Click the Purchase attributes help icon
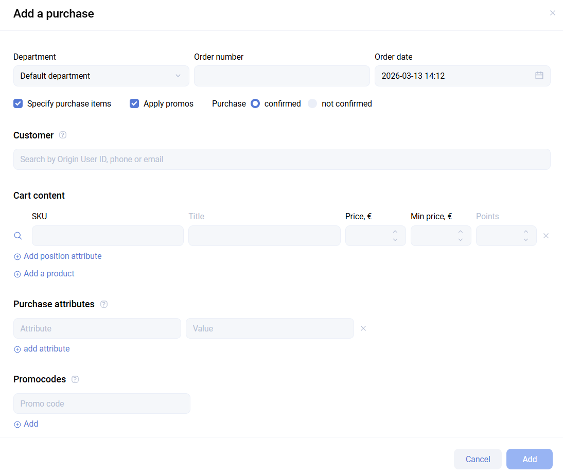The image size is (563, 474). pos(104,304)
